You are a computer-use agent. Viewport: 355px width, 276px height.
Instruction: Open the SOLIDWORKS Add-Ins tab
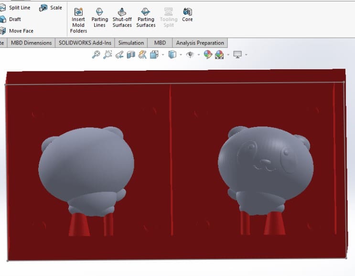[x=85, y=43]
